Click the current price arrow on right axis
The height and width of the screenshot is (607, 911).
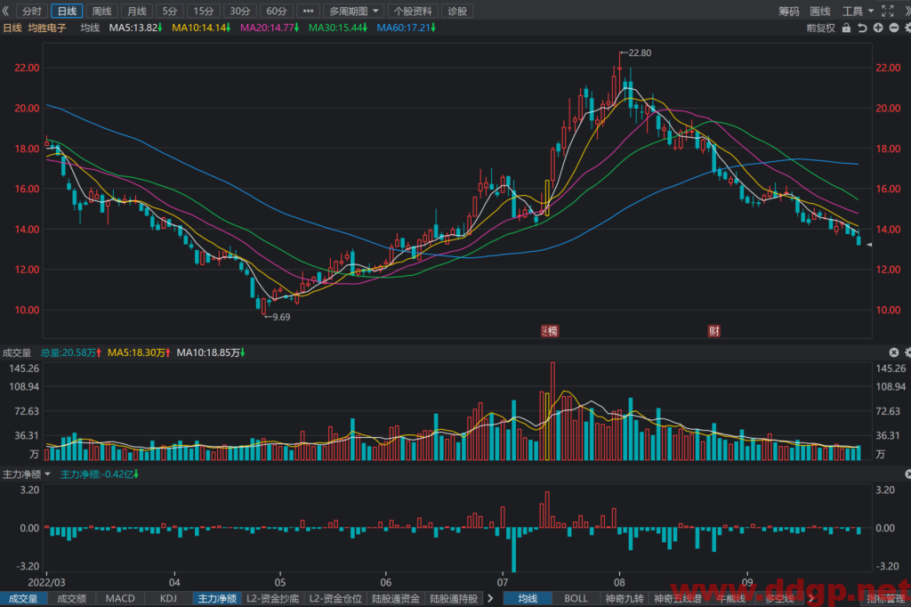pyautogui.click(x=869, y=245)
